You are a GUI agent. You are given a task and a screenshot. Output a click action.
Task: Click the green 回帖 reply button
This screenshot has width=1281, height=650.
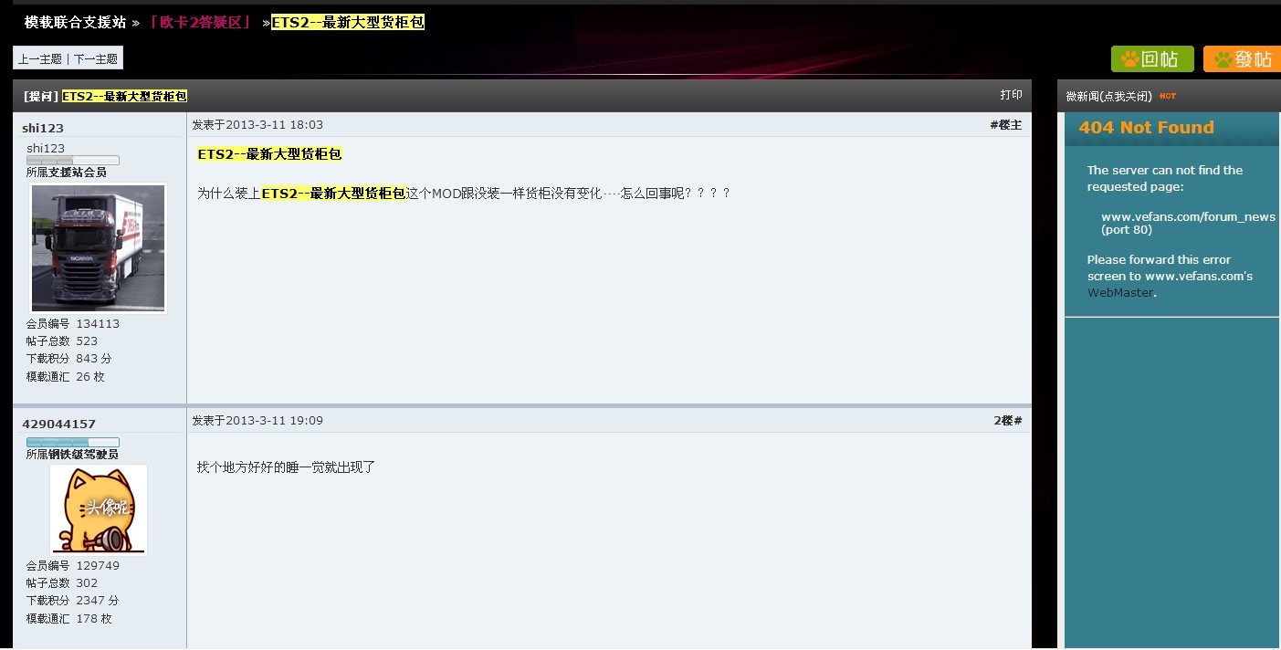pos(1152,59)
